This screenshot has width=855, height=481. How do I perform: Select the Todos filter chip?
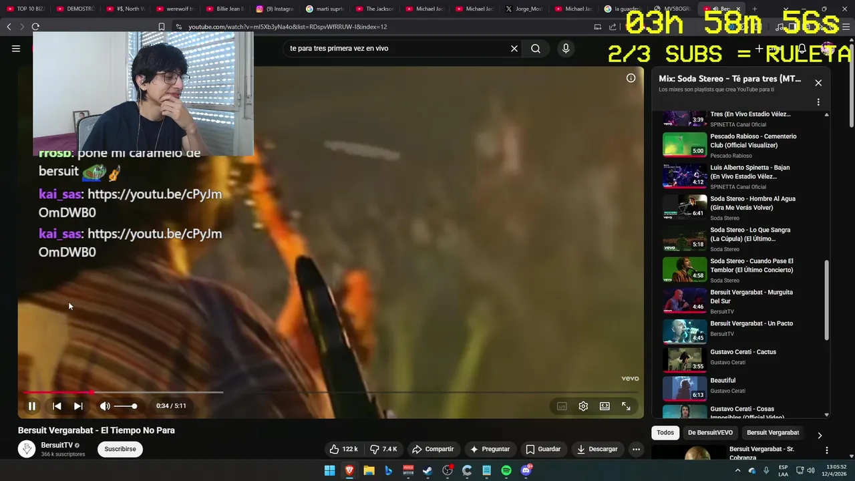point(665,432)
